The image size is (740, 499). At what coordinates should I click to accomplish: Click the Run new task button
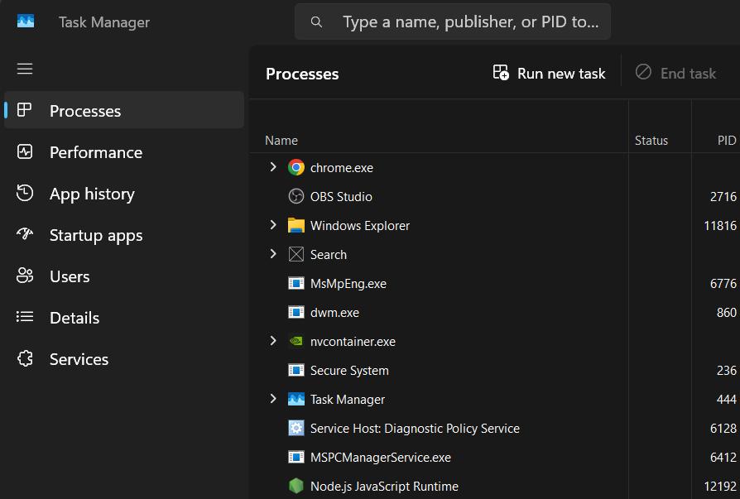(549, 73)
